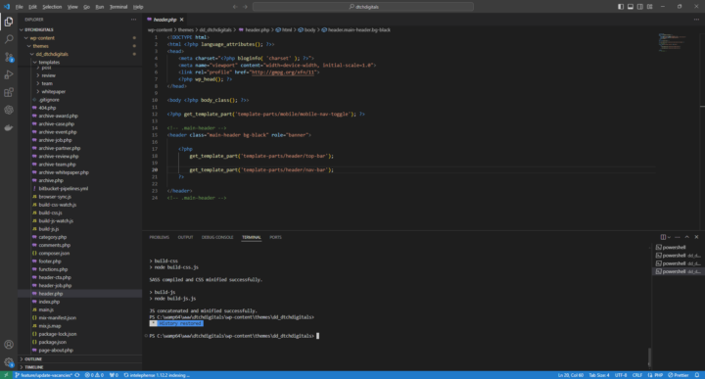The image size is (705, 379).
Task: Expand the team folder
Action: [38, 83]
